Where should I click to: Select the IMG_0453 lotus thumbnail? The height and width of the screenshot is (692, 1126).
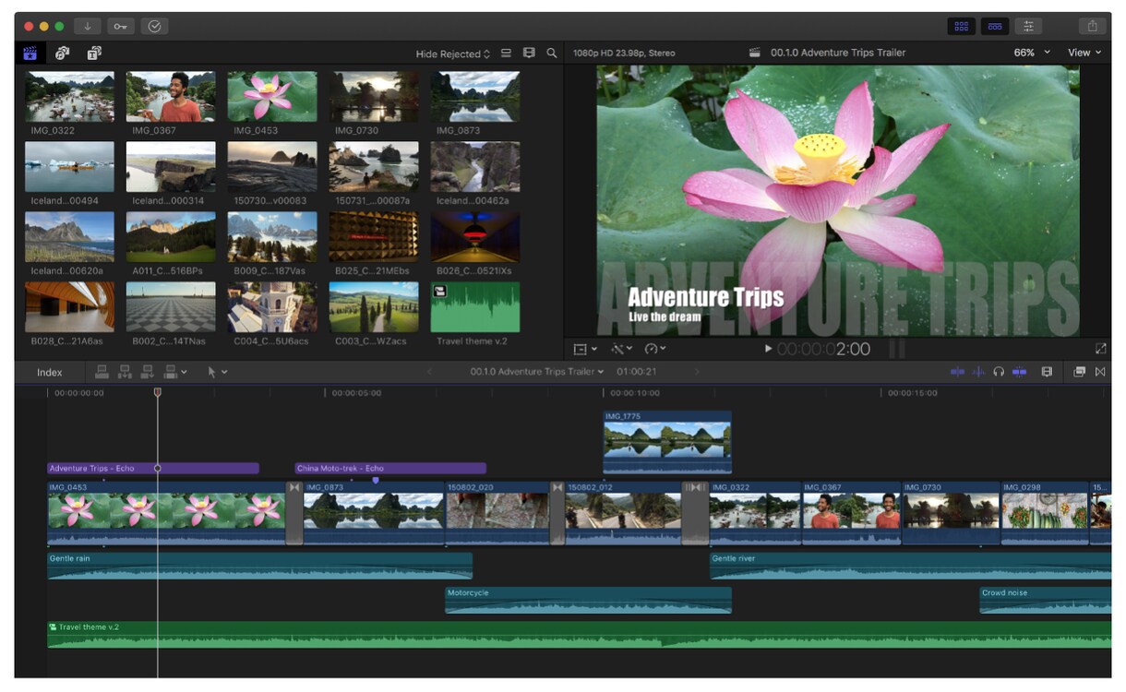coord(272,97)
